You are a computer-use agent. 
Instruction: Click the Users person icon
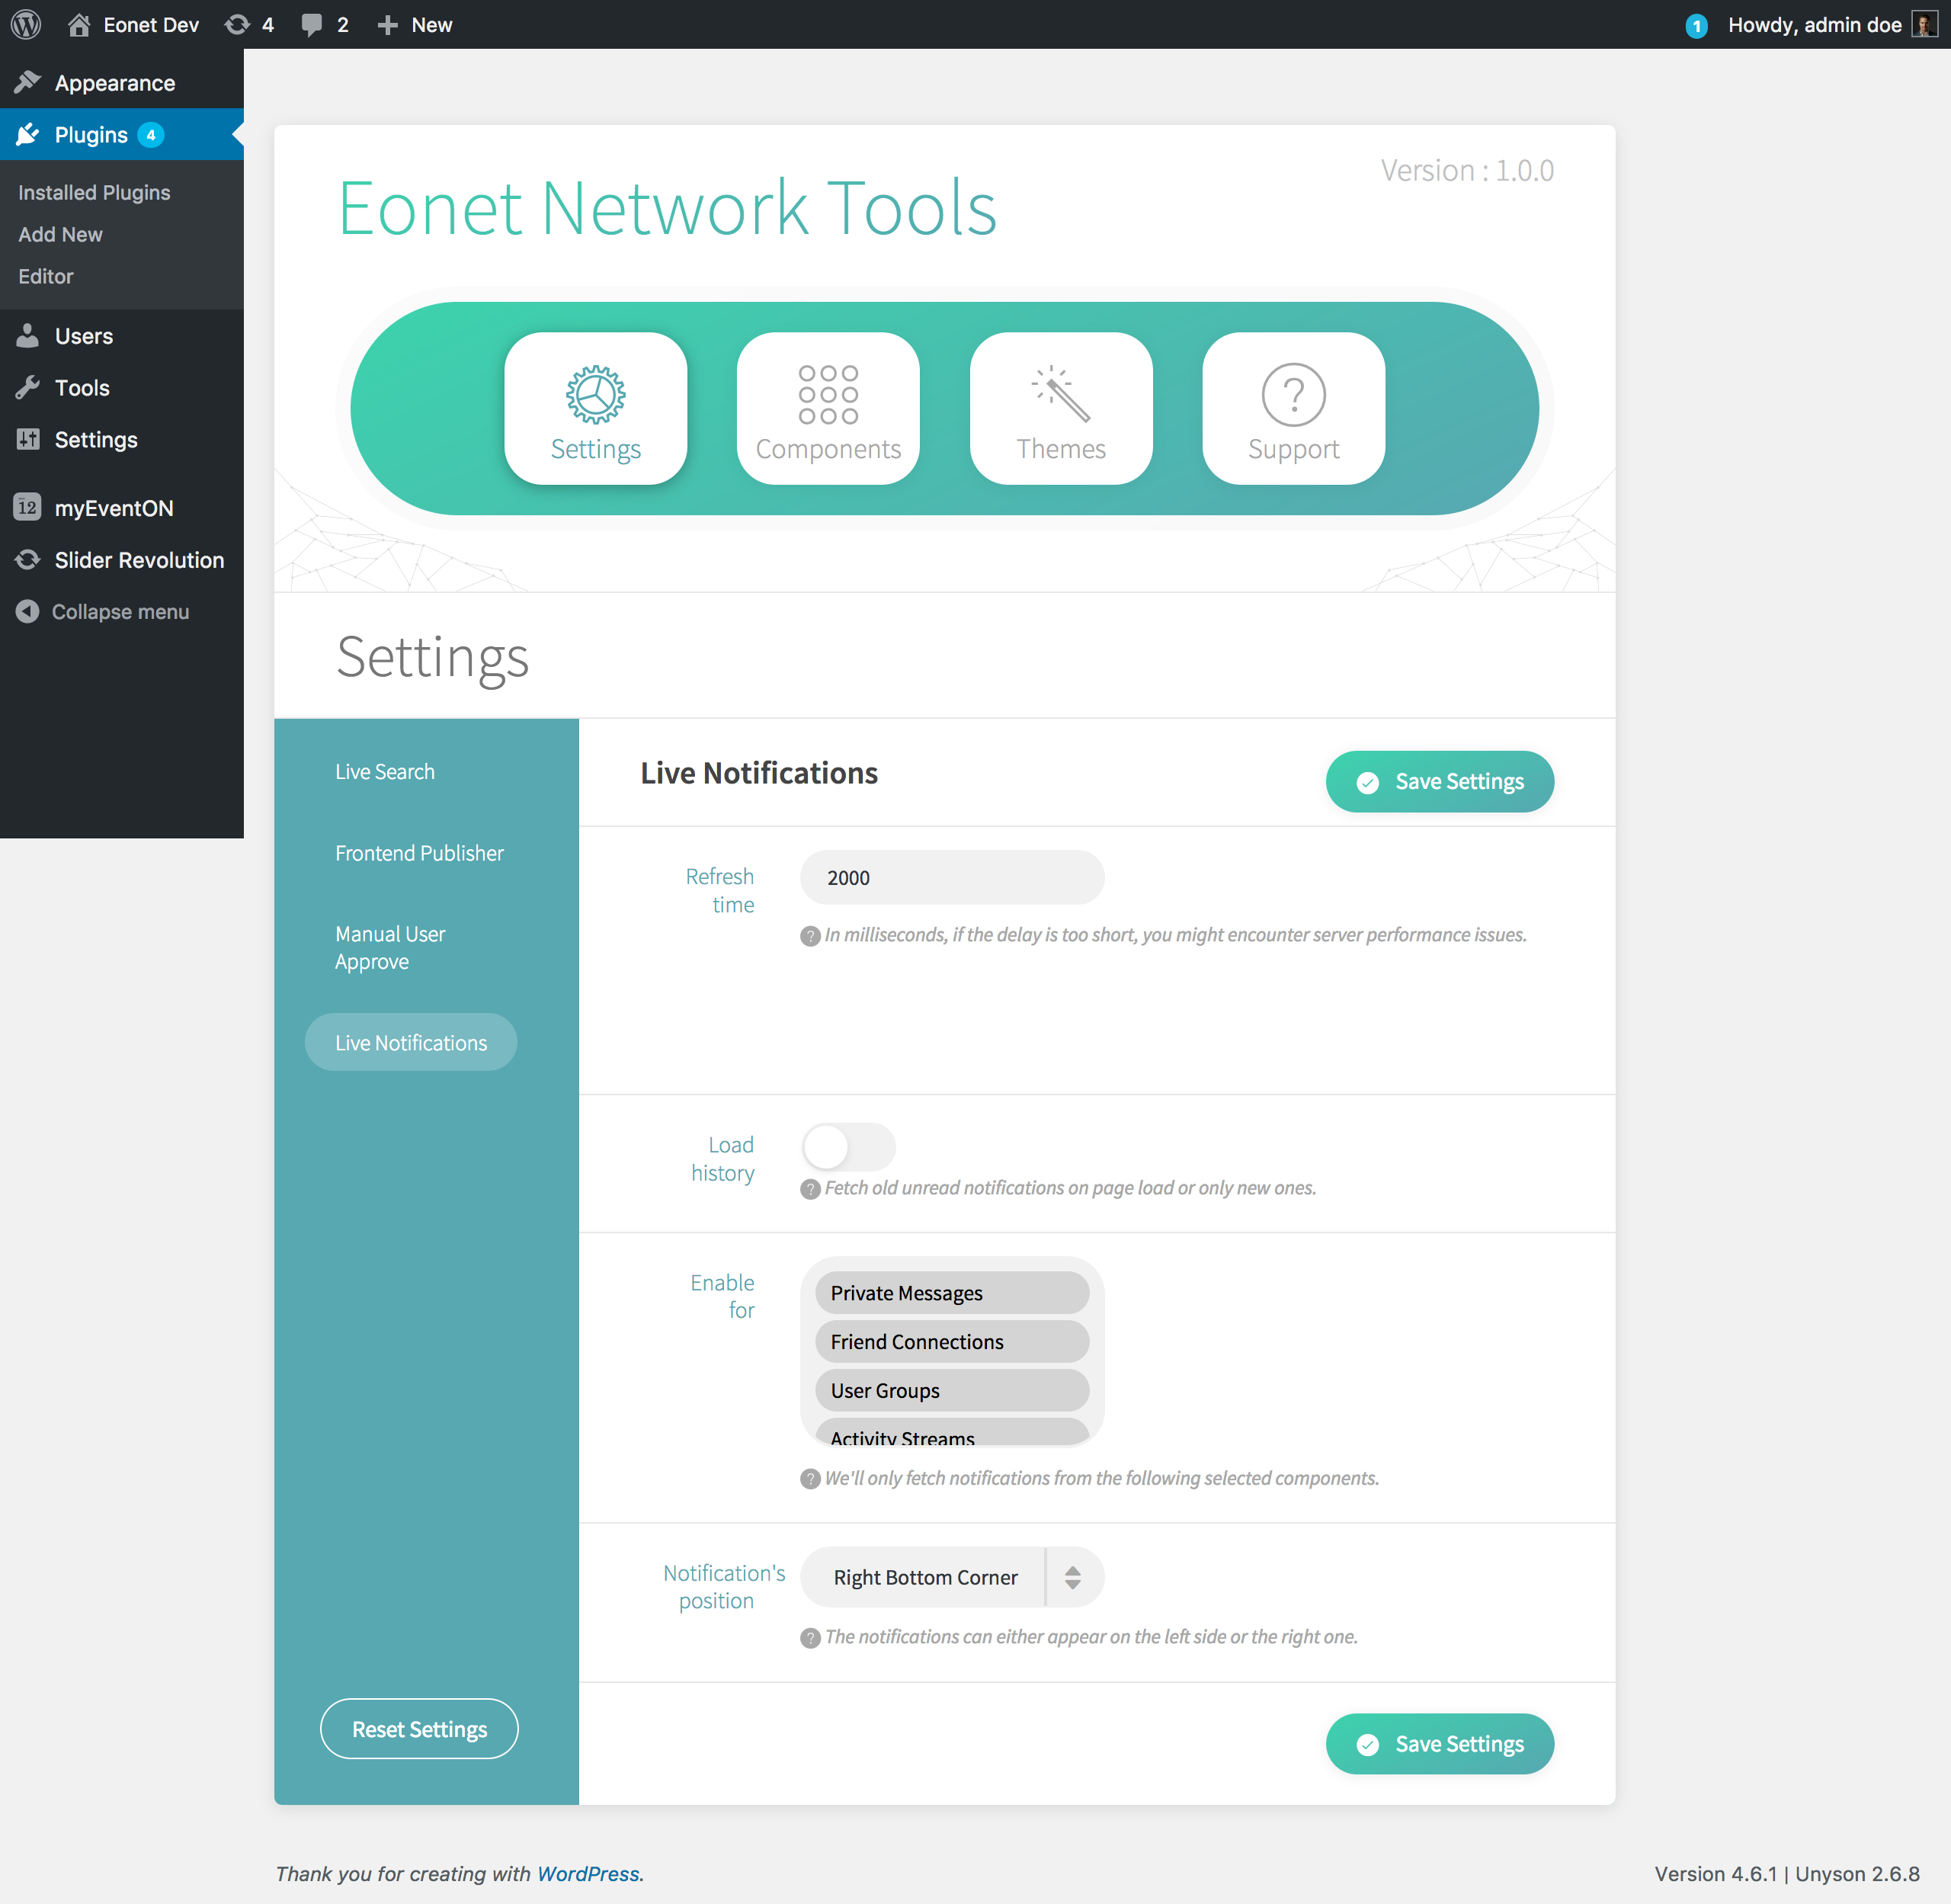(x=28, y=335)
